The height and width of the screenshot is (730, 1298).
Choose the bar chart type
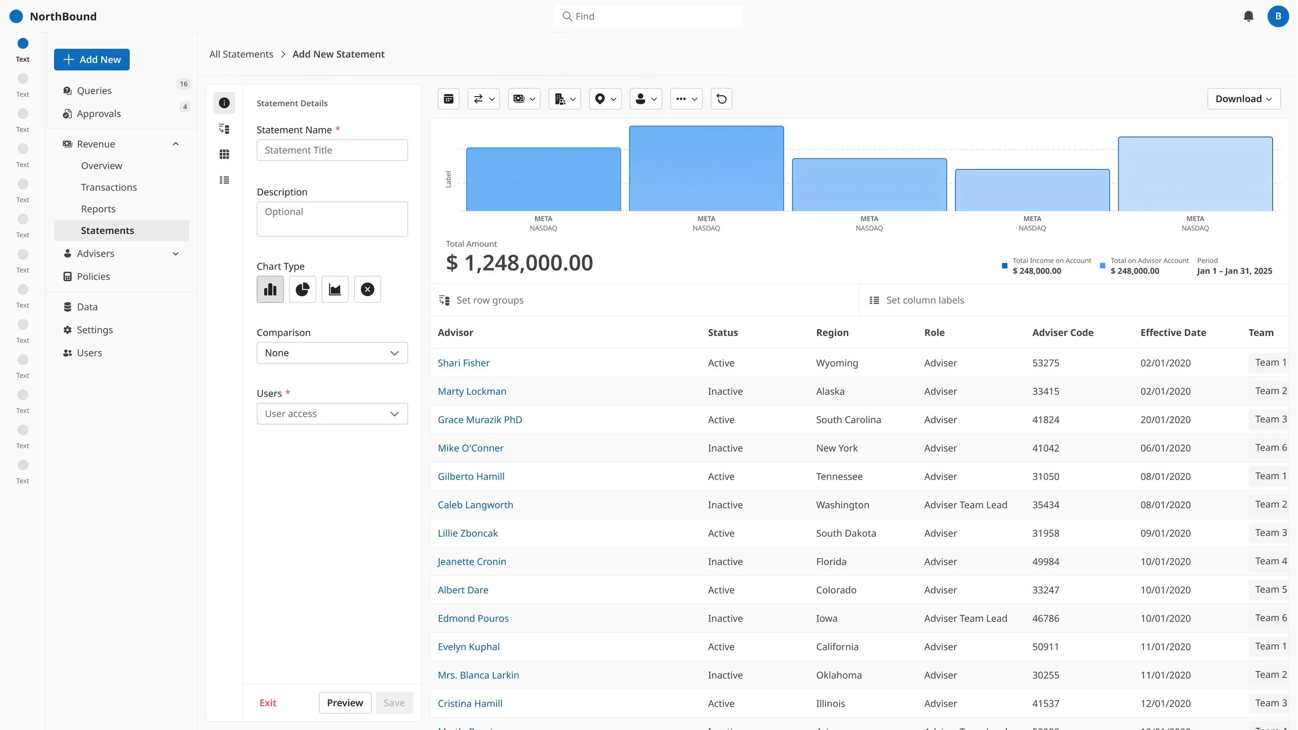click(270, 289)
